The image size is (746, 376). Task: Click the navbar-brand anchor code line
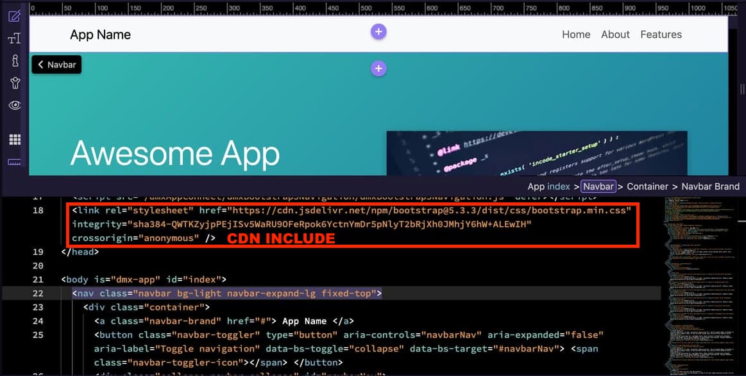pos(224,321)
